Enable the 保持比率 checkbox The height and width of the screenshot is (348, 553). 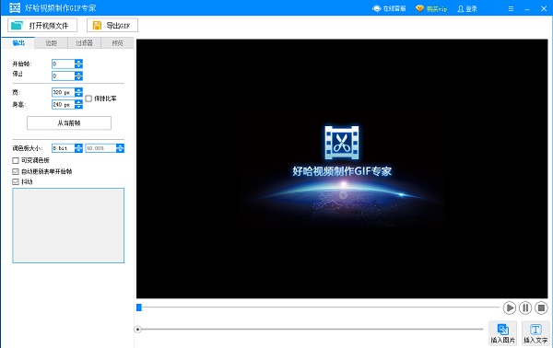coord(88,99)
